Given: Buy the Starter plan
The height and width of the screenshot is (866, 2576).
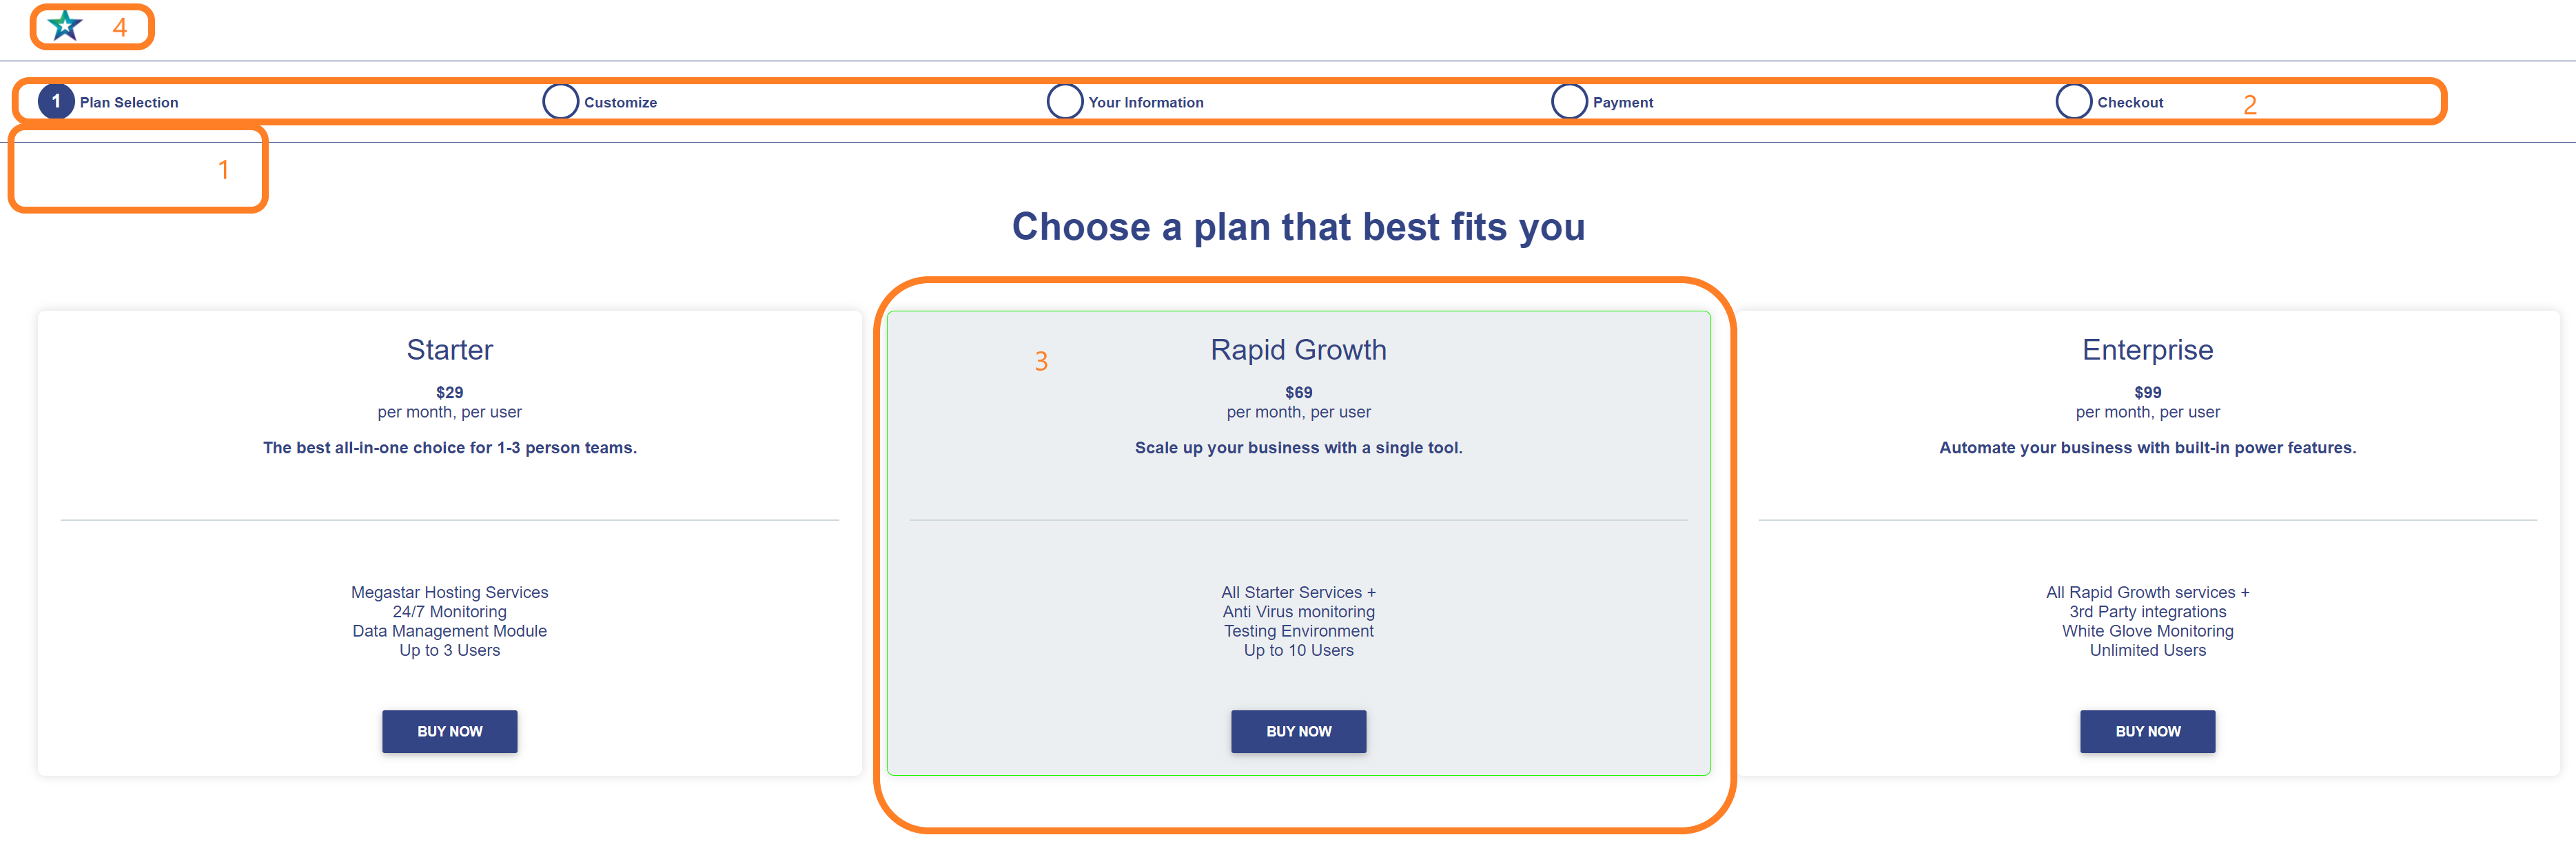Looking at the screenshot, I should [x=450, y=731].
